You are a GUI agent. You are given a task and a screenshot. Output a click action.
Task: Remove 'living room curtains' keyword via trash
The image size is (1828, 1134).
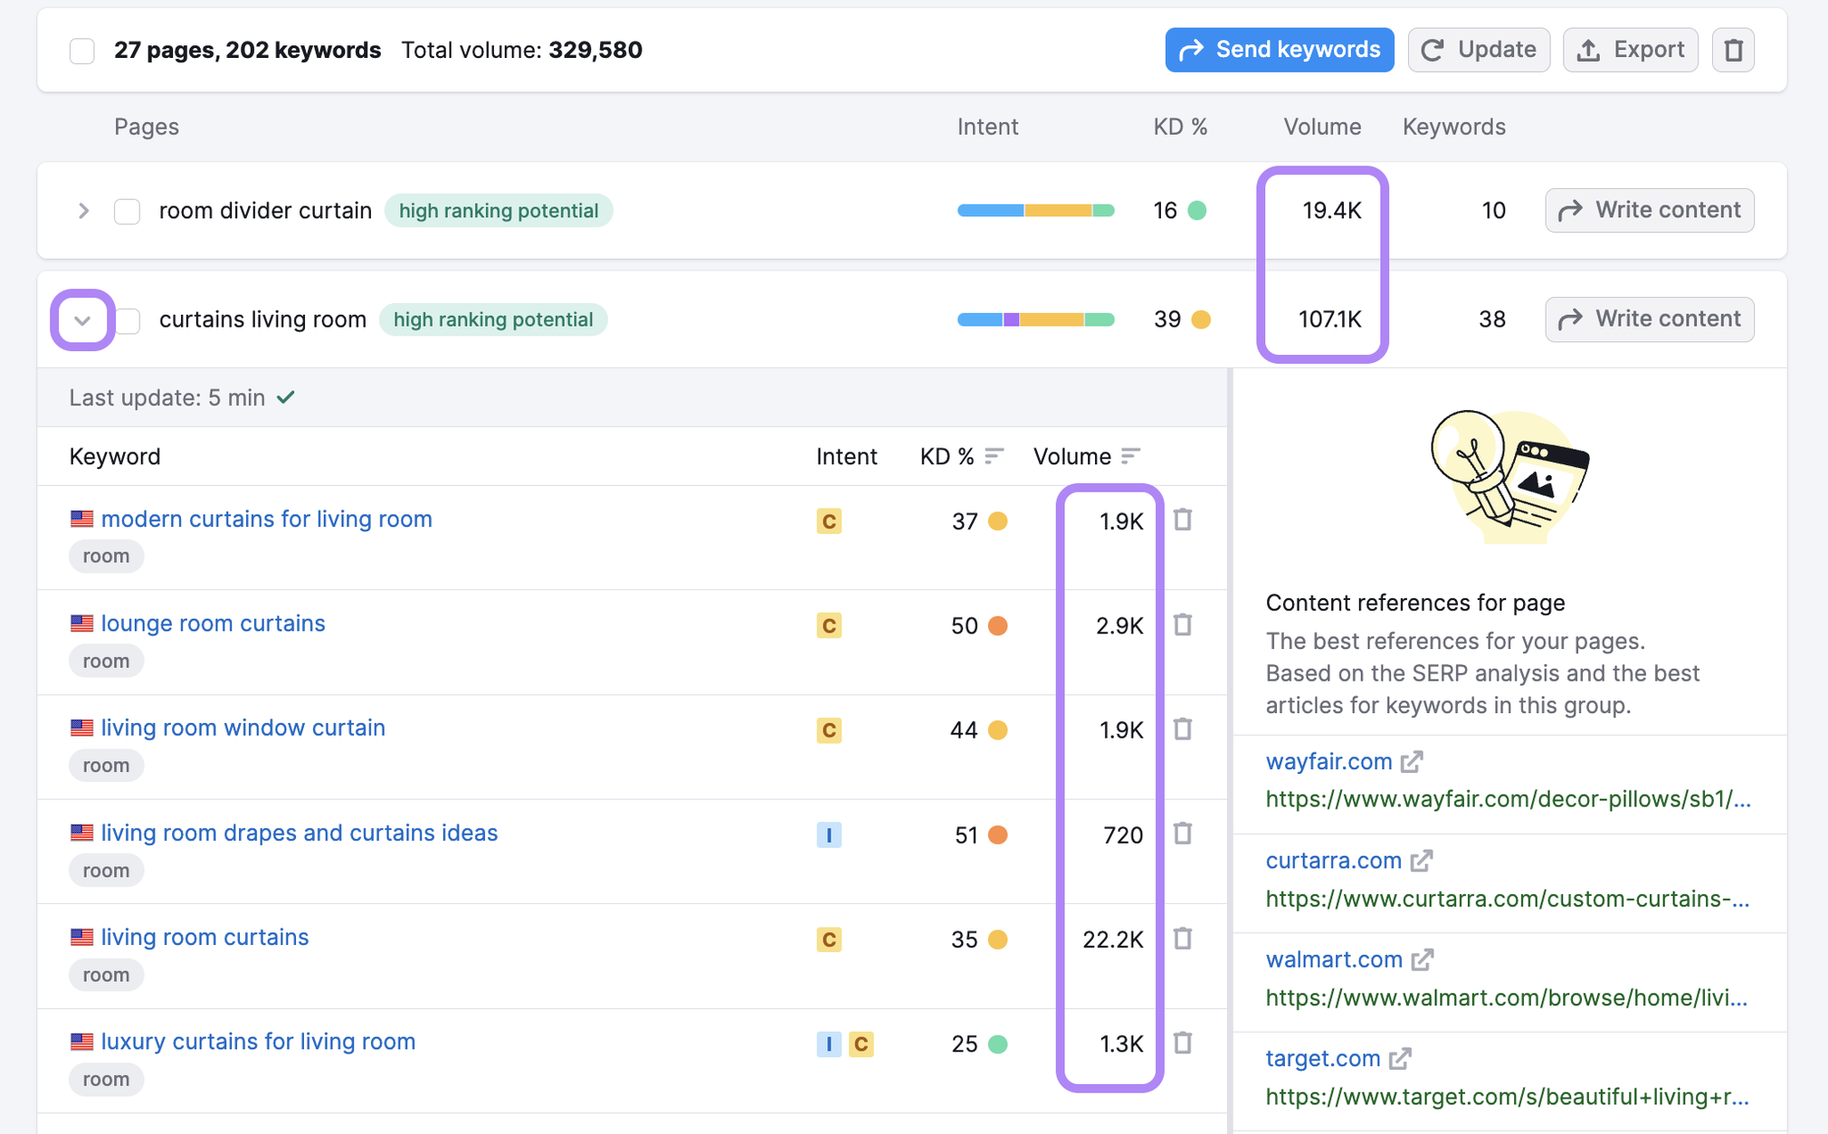(1183, 939)
